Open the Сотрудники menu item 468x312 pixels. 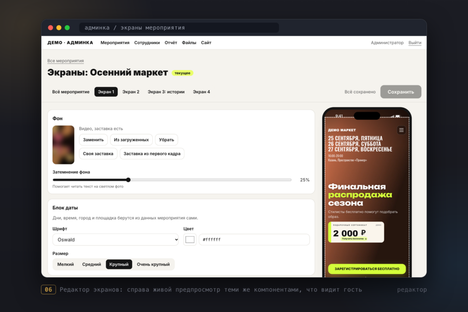click(x=147, y=43)
